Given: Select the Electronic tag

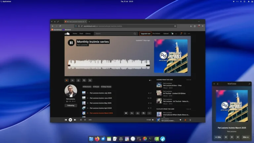Looking at the screenshot, I should pos(87,87).
